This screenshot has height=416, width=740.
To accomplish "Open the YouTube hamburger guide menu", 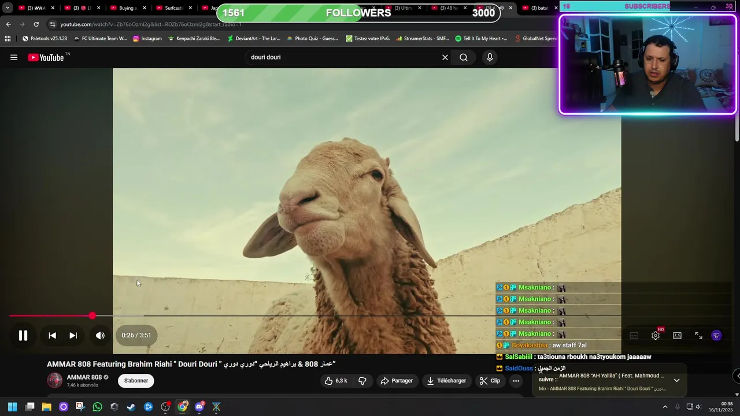I will click(14, 57).
